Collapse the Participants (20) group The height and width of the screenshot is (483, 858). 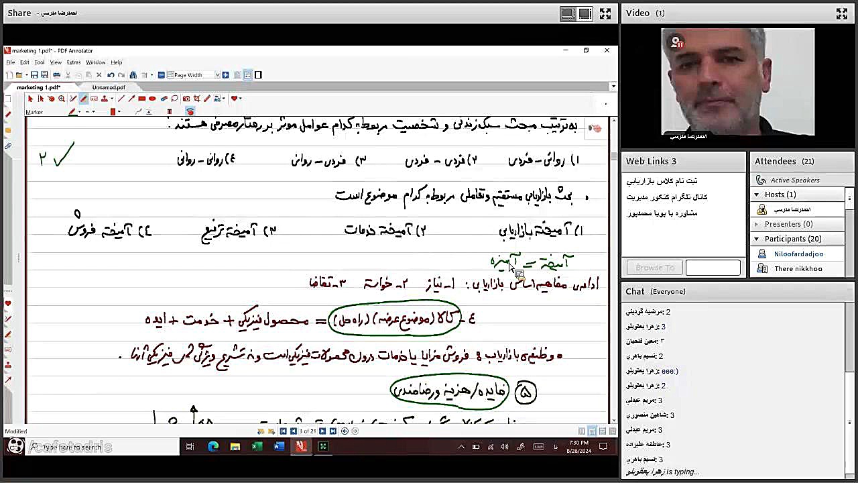pos(757,239)
